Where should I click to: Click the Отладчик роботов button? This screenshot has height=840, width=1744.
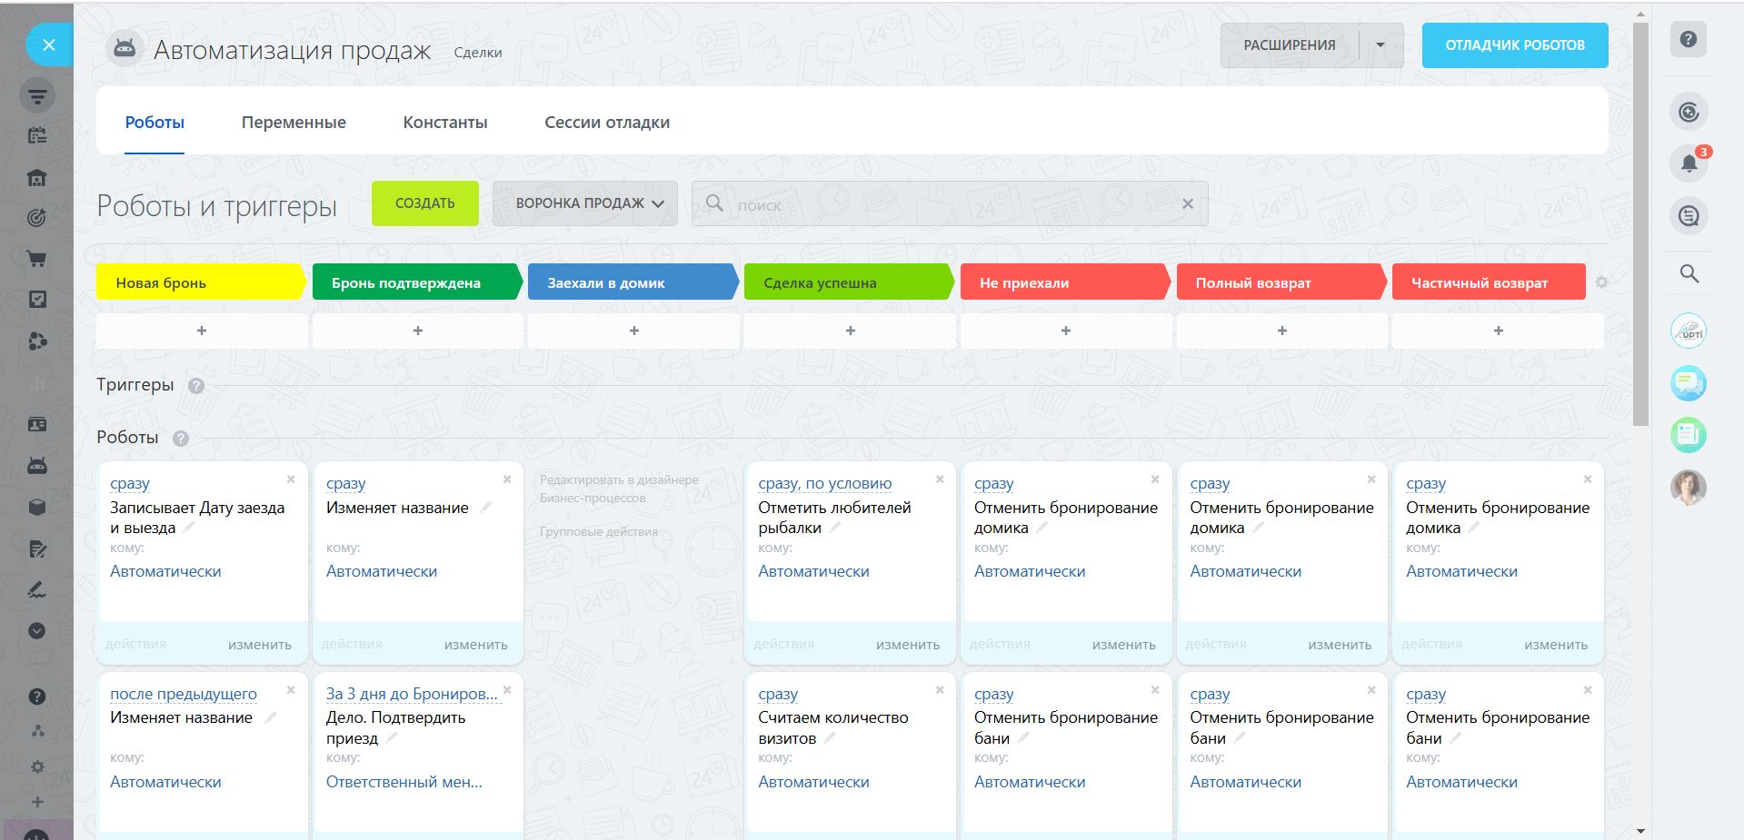[1514, 45]
